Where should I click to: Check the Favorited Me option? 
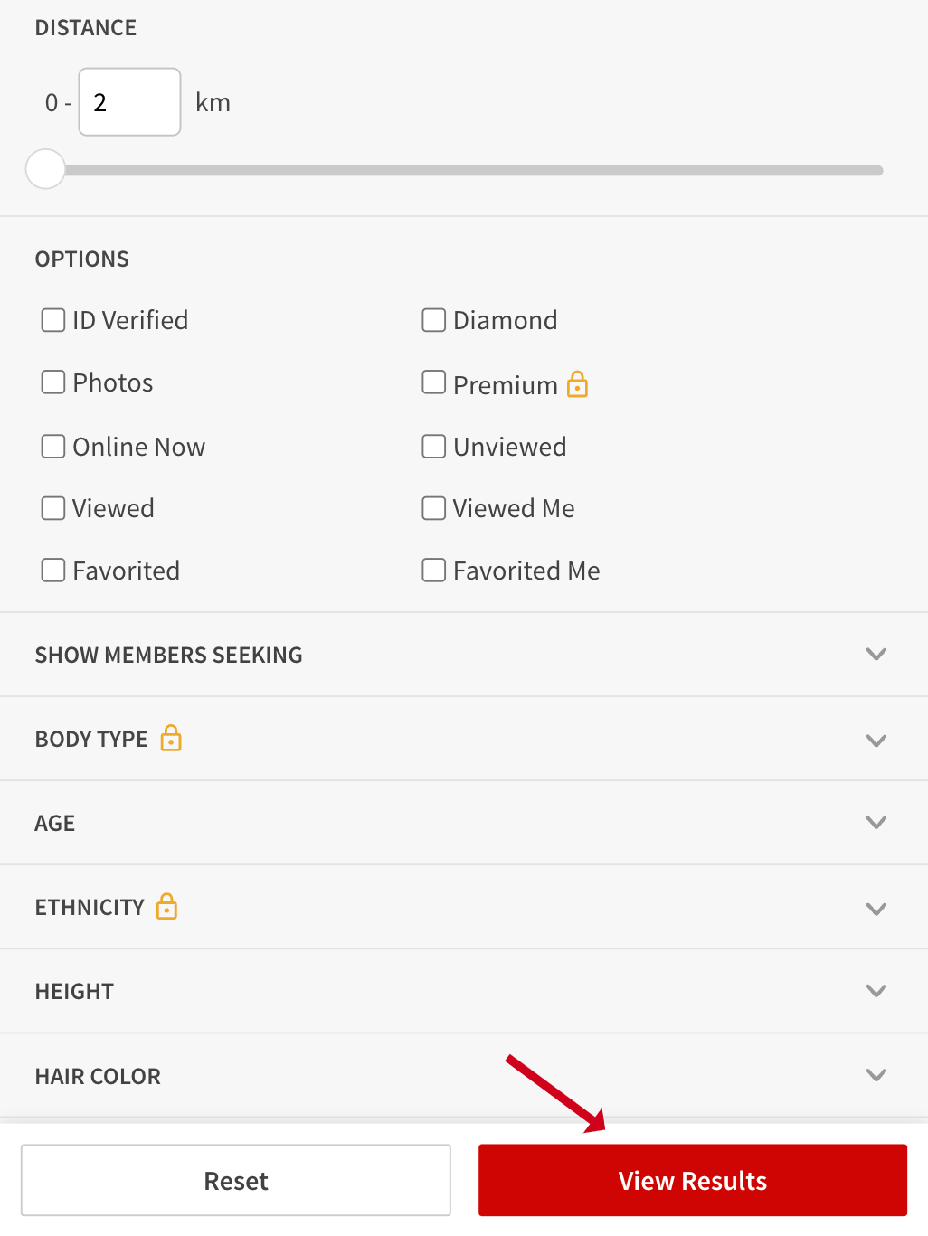(x=434, y=570)
